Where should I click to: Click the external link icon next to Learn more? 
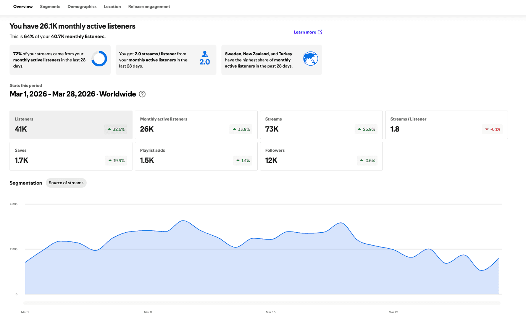(x=320, y=32)
